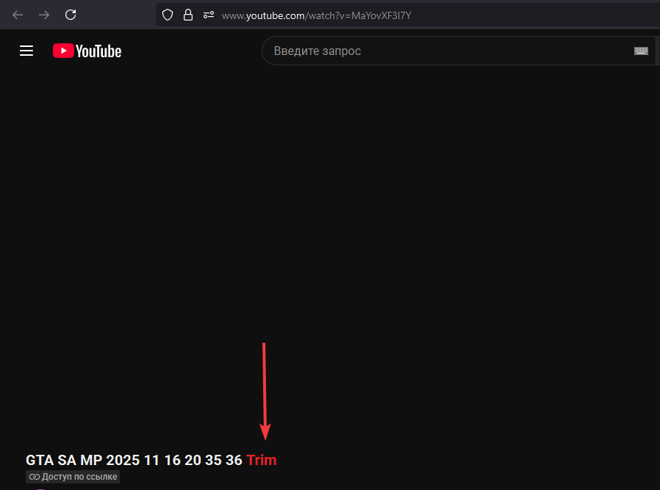Click the browser address bar URL
This screenshot has height=490, width=660.
click(x=316, y=15)
